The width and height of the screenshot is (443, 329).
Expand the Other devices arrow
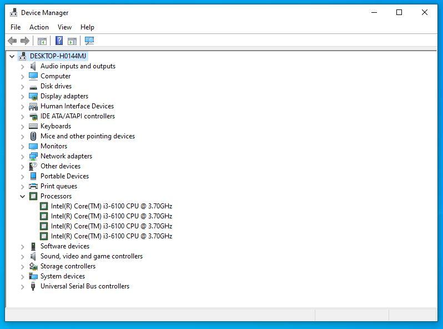(x=23, y=167)
